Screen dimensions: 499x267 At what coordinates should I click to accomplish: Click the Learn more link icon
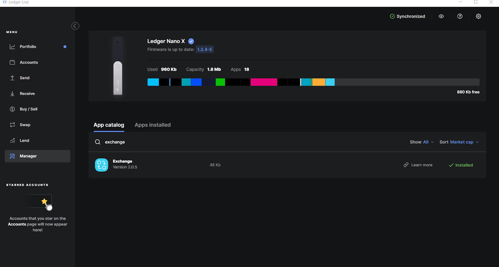click(406, 165)
